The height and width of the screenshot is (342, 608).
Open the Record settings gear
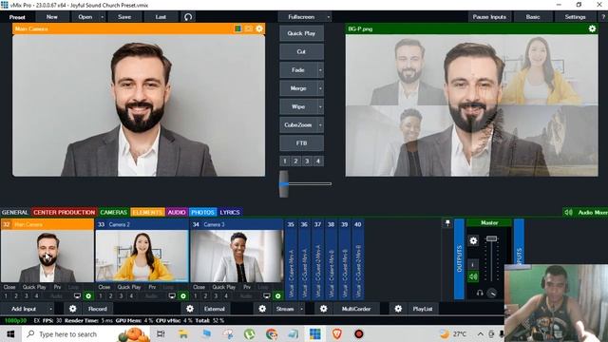point(72,309)
